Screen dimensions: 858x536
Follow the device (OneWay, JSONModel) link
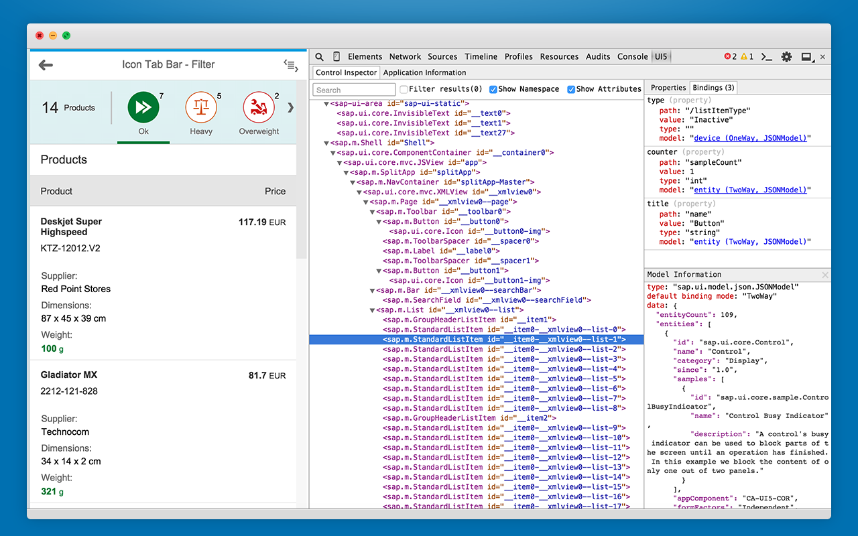[x=751, y=138]
